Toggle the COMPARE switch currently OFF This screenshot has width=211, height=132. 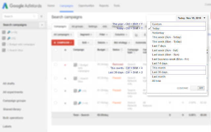click(x=197, y=88)
